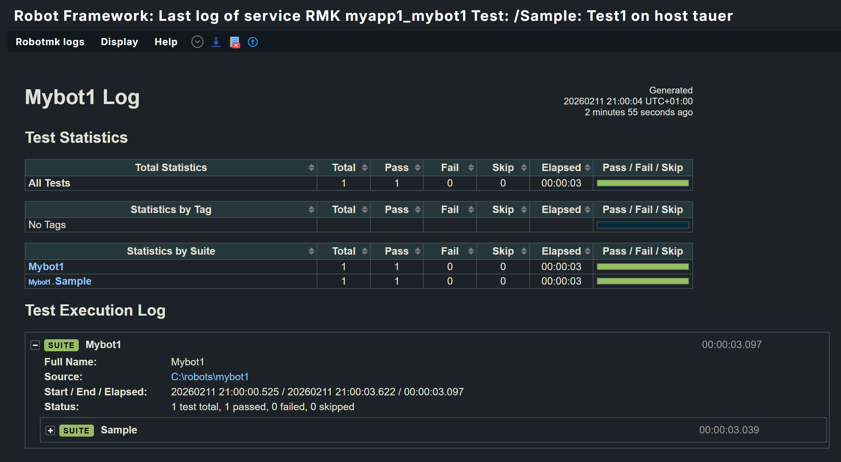This screenshot has width=841, height=462.
Task: Select the download log icon
Action: 216,42
